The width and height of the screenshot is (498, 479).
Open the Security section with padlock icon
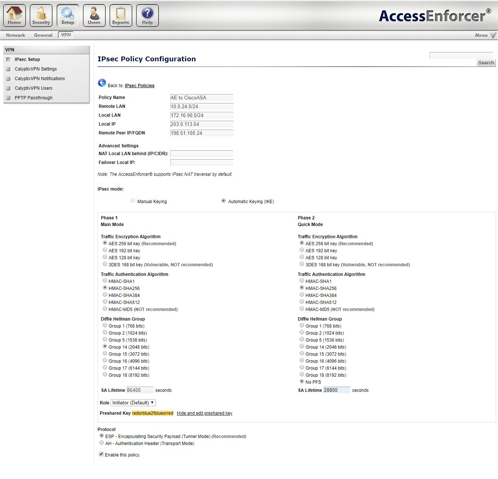coord(41,15)
